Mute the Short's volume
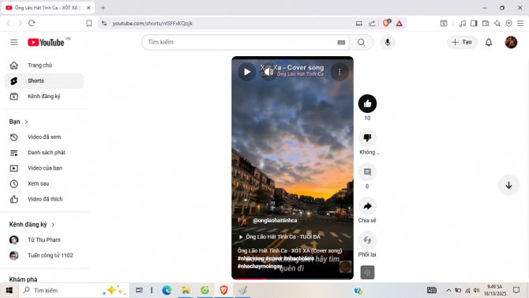 [x=268, y=72]
